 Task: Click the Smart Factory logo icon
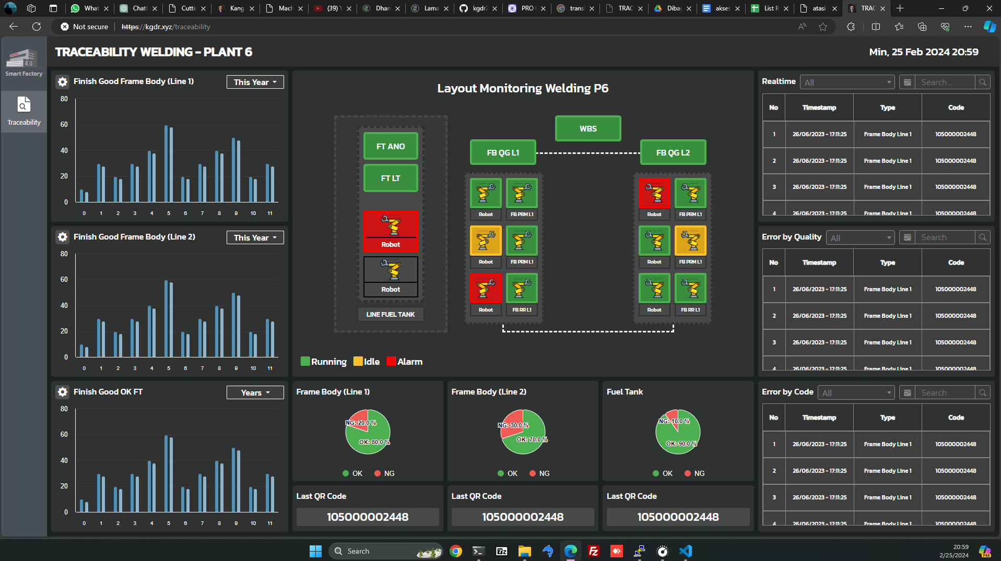(x=23, y=58)
